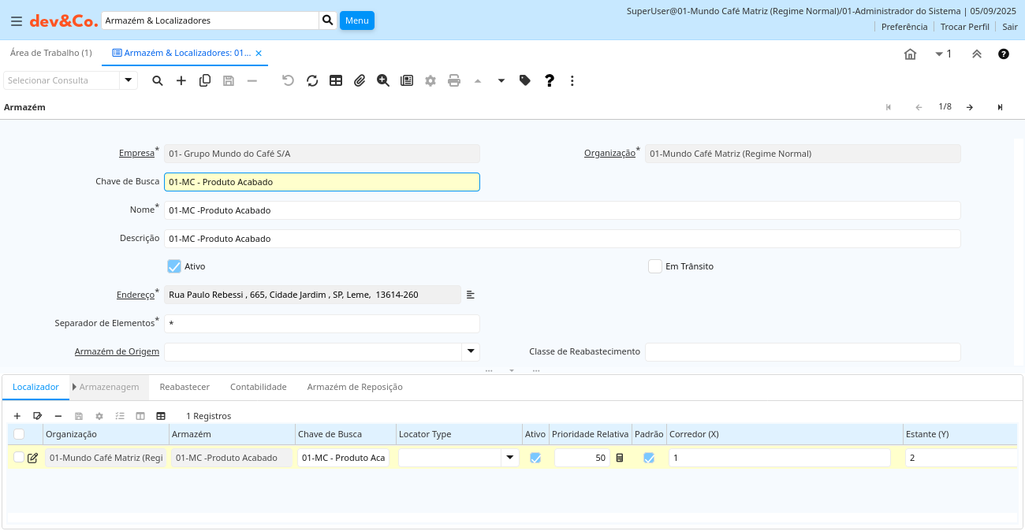
Task: Refresh the record with the refresh icon
Action: coord(312,80)
